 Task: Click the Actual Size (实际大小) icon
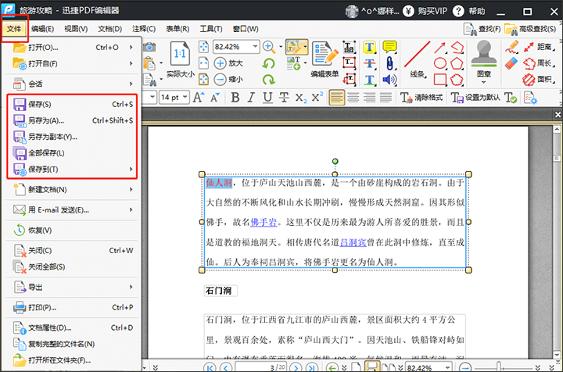pyautogui.click(x=179, y=59)
